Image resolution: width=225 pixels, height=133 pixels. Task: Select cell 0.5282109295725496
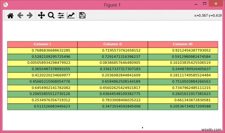[x=42, y=57]
